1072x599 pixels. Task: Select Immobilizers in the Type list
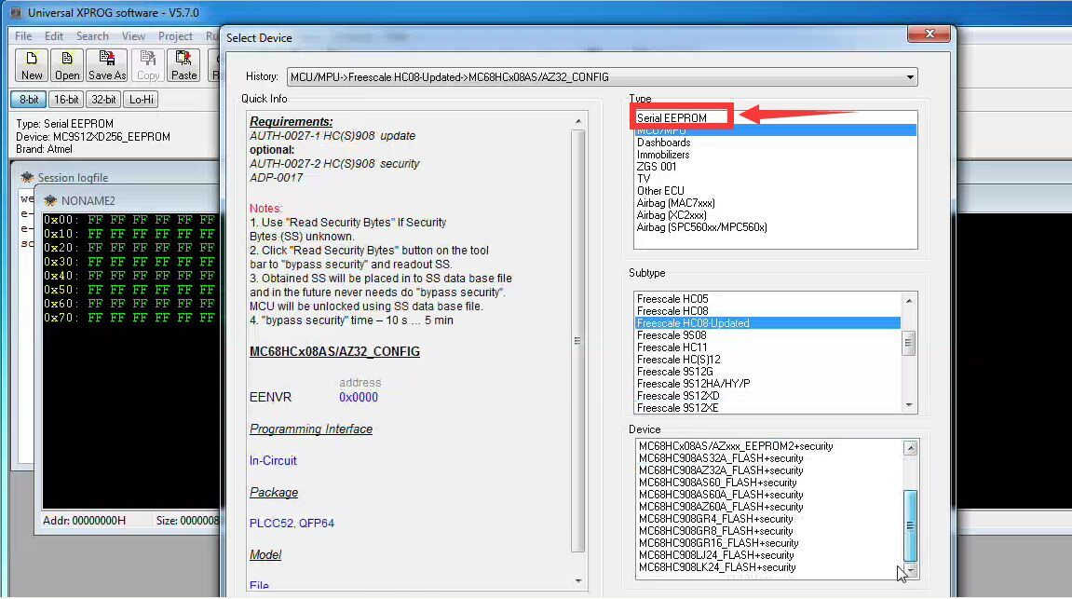[x=663, y=155]
